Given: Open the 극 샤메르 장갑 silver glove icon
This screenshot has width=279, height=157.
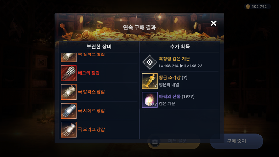Looking at the screenshot, I should 69,111.
